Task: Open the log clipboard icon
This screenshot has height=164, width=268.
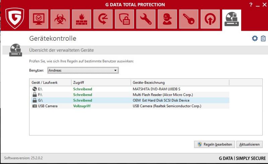Action: [263, 38]
